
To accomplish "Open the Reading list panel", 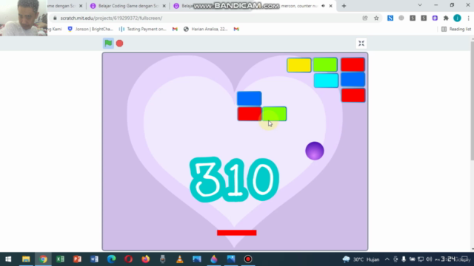I will pos(456,29).
